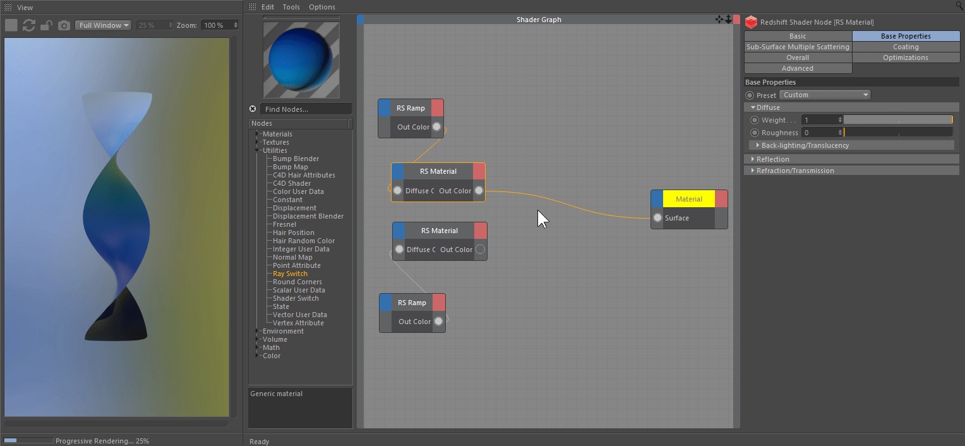Click the Zoom 100 % field
This screenshot has width=965, height=446.
[220, 25]
